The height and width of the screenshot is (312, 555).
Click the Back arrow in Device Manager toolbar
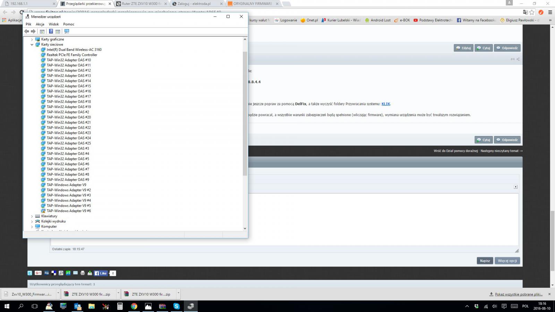(x=27, y=31)
